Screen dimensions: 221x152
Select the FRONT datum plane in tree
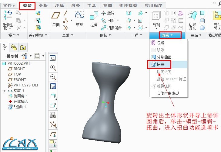[17, 80]
